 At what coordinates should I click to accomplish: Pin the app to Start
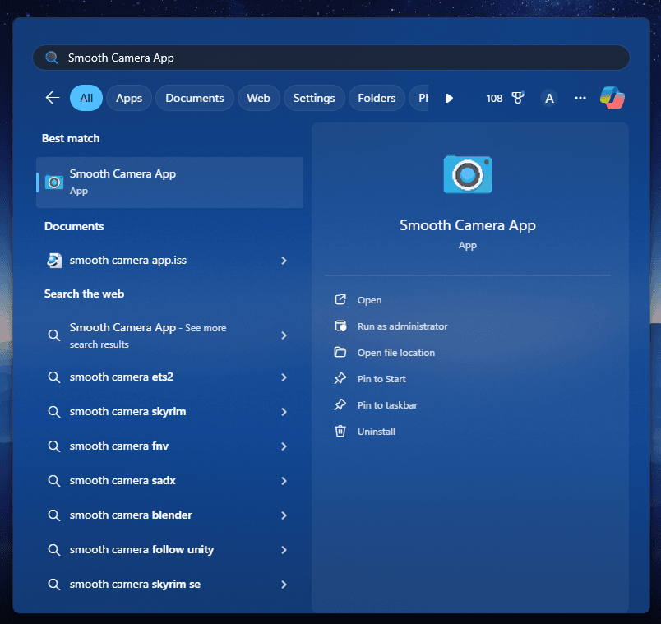pos(381,379)
